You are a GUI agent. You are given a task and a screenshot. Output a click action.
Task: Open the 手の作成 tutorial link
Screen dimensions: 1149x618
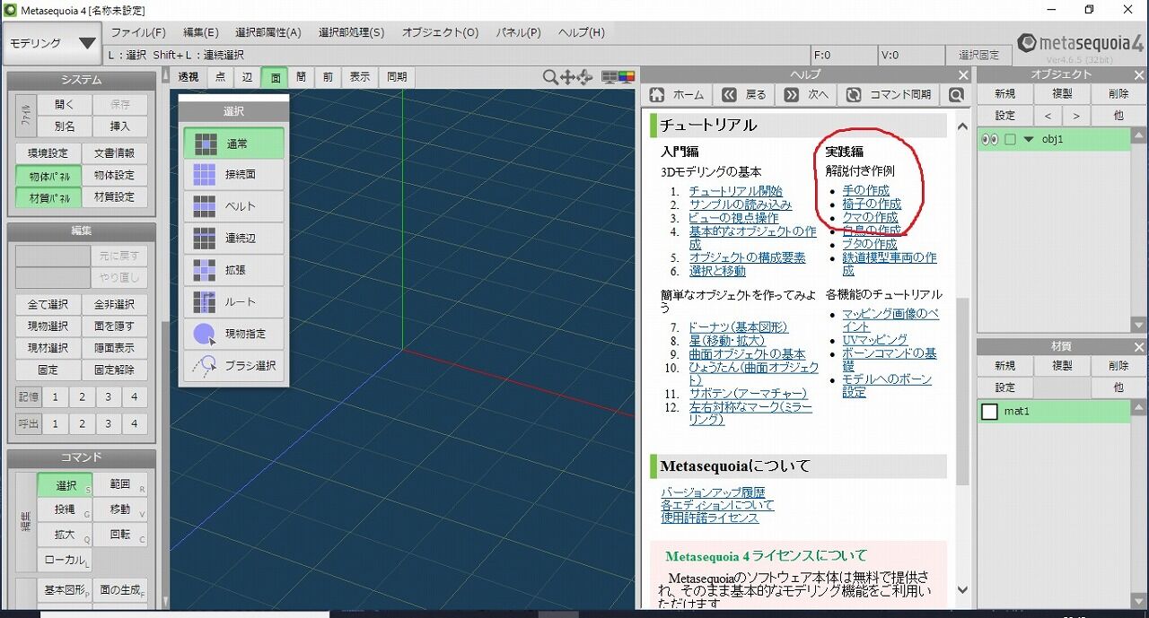pos(866,190)
